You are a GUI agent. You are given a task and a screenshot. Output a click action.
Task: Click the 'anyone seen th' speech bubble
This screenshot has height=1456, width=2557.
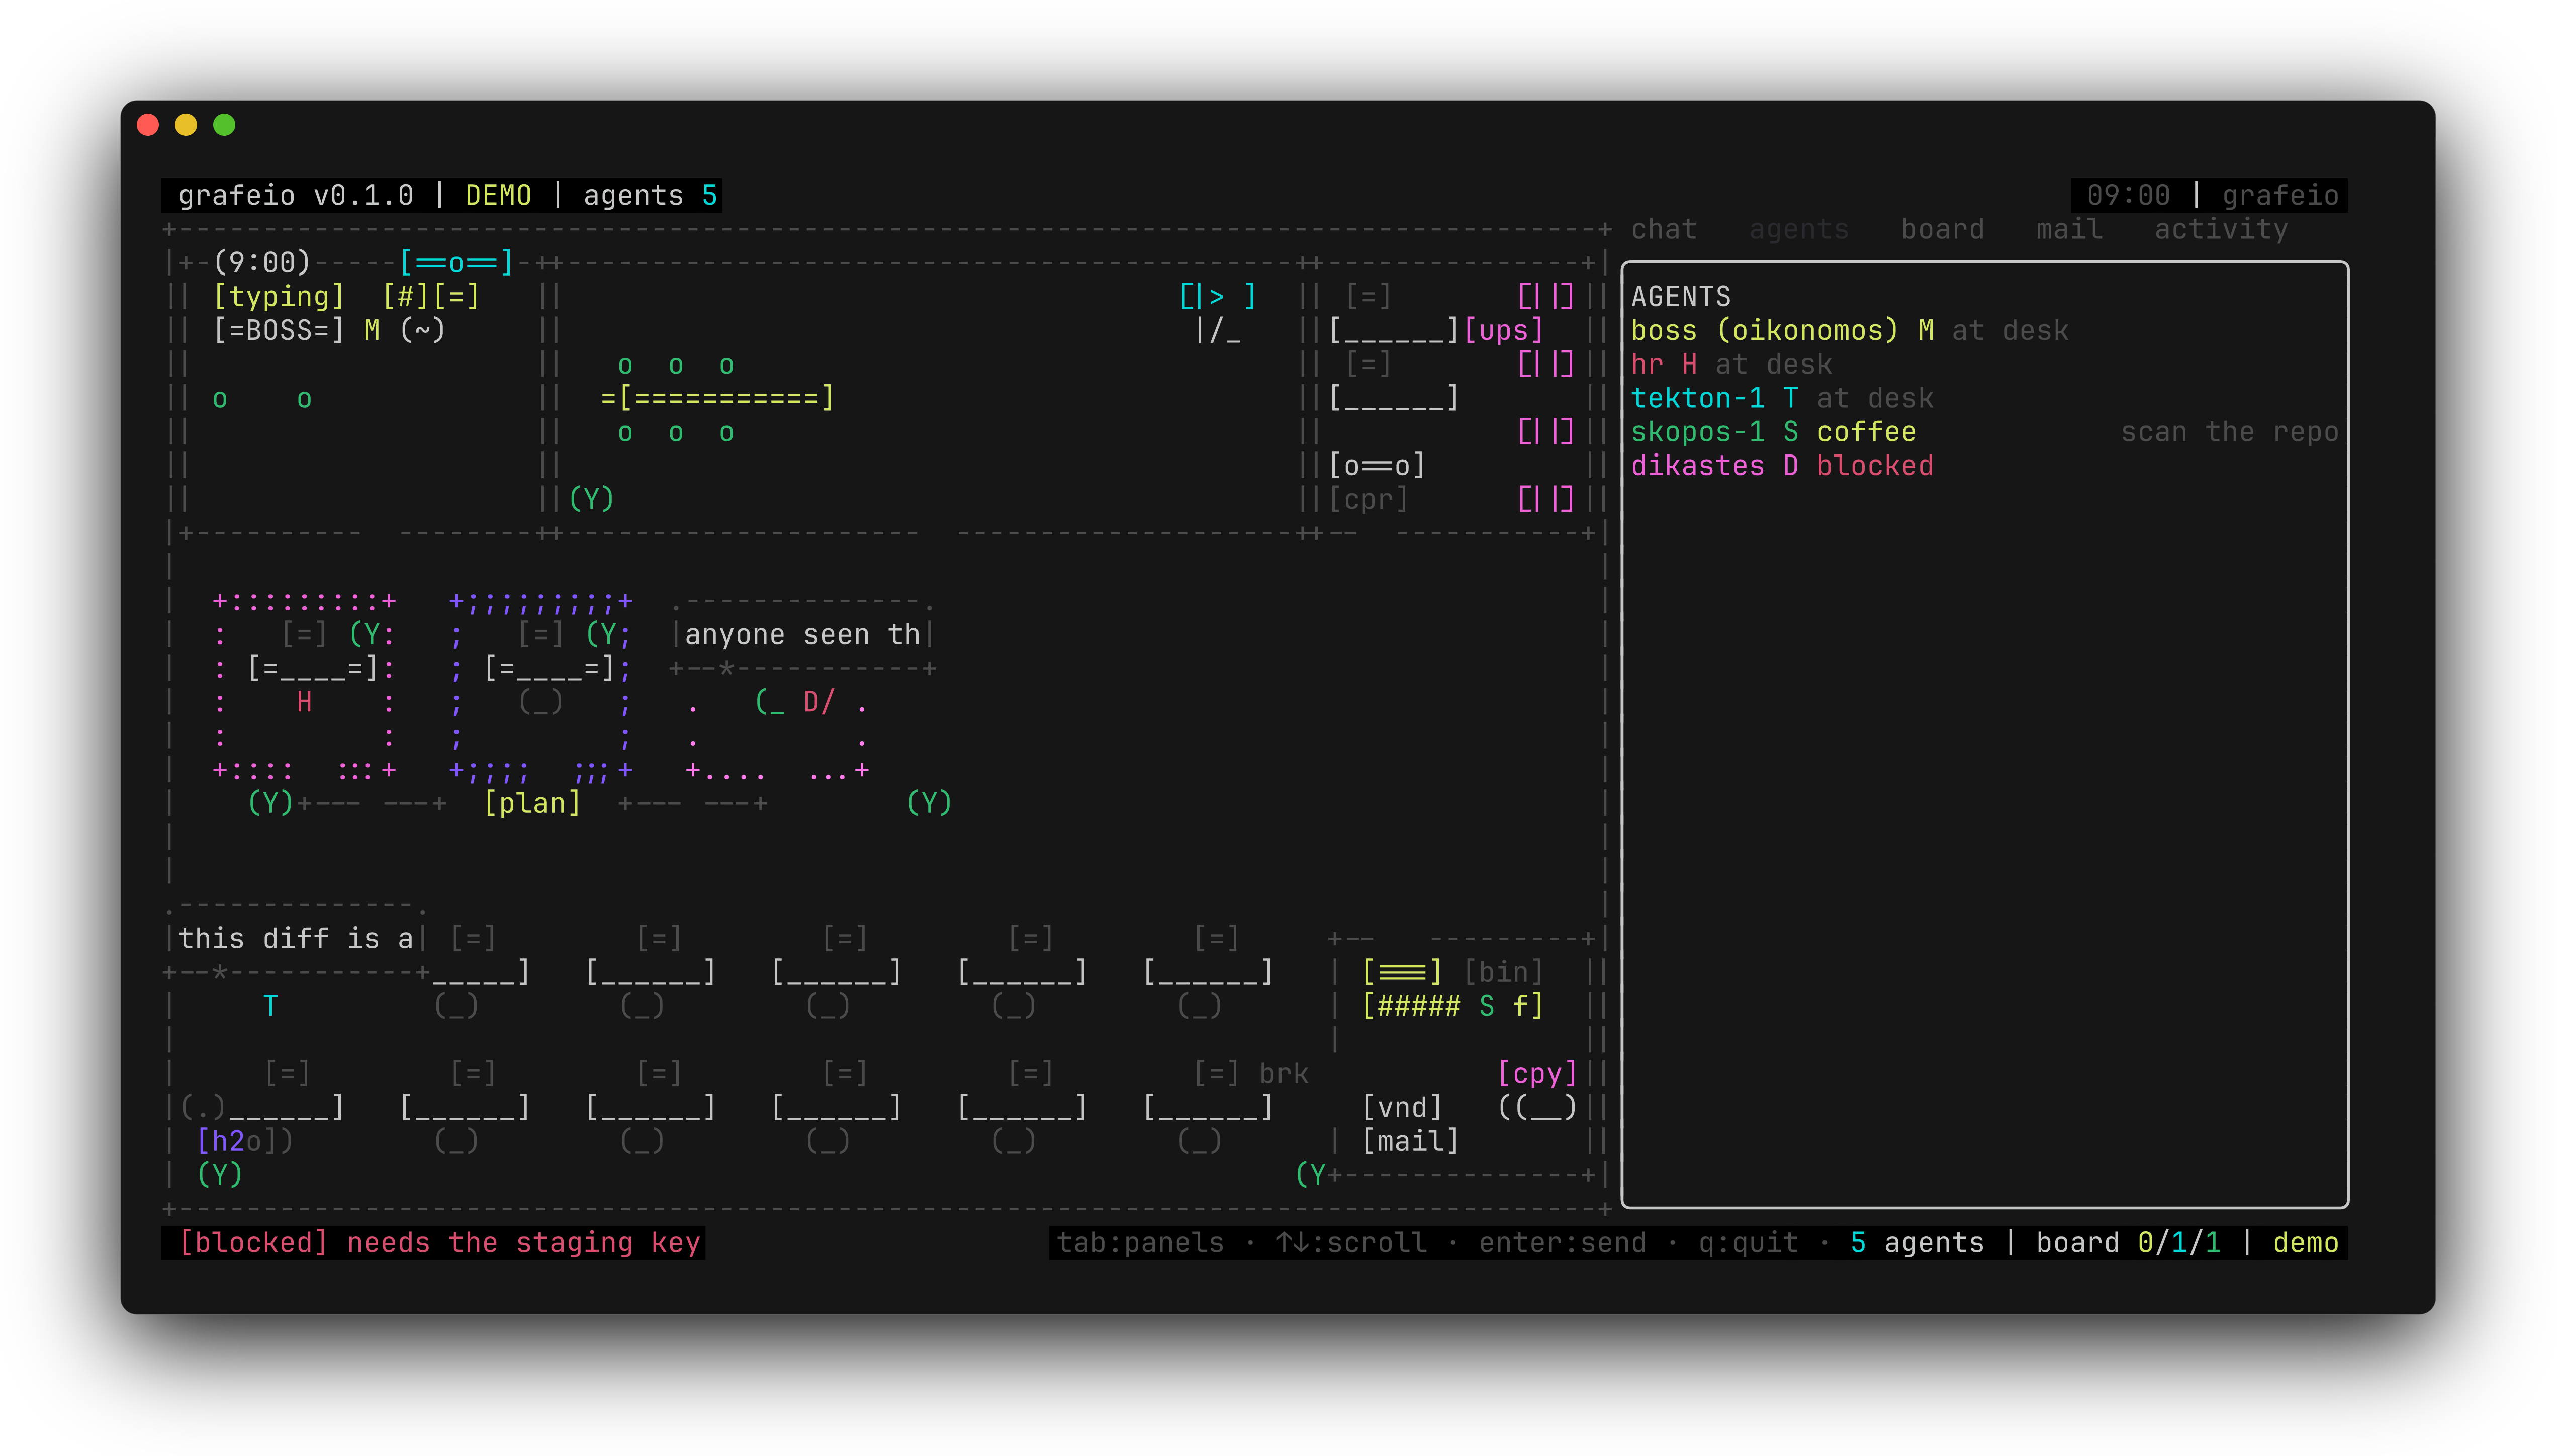(802, 635)
